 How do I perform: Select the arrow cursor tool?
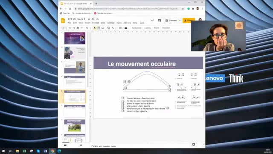(x=95, y=28)
